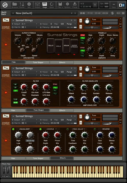
Task: Open wrench edit mode on first instrument
Action: coord(6,20)
